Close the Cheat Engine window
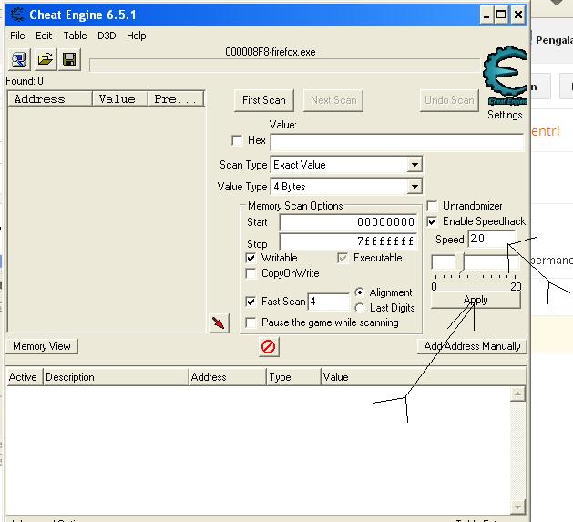Screen dimensions: 573x522 pyautogui.click(x=518, y=15)
